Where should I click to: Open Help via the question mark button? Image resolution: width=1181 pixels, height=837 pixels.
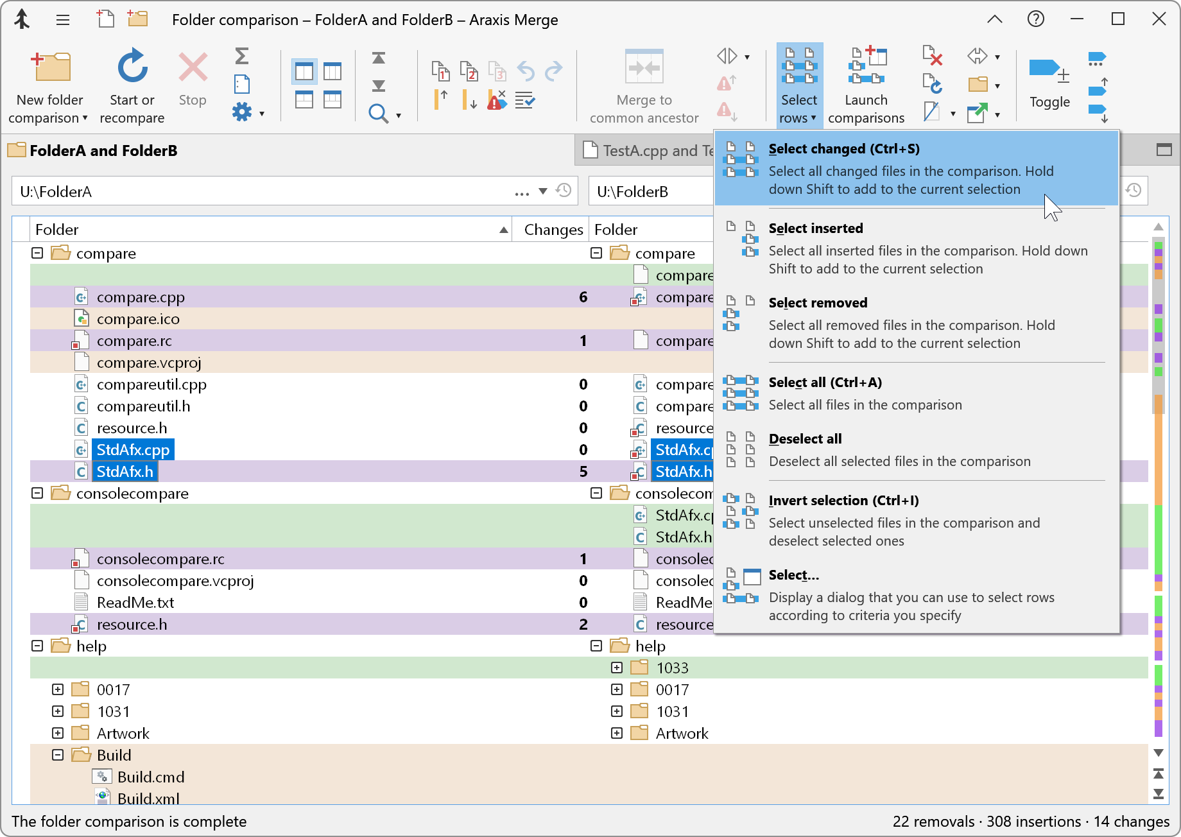1035,19
